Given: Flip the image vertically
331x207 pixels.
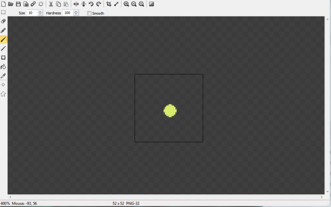Looking at the screenshot, I should click(84, 4).
